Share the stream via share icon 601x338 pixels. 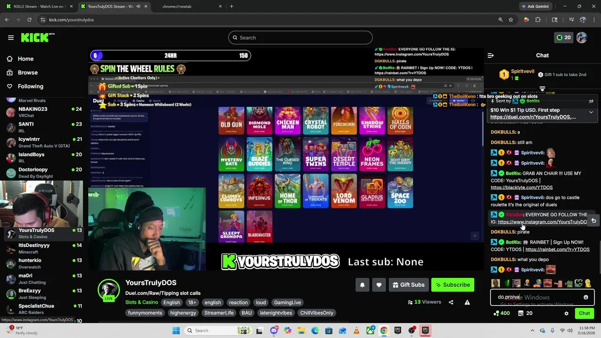451,302
